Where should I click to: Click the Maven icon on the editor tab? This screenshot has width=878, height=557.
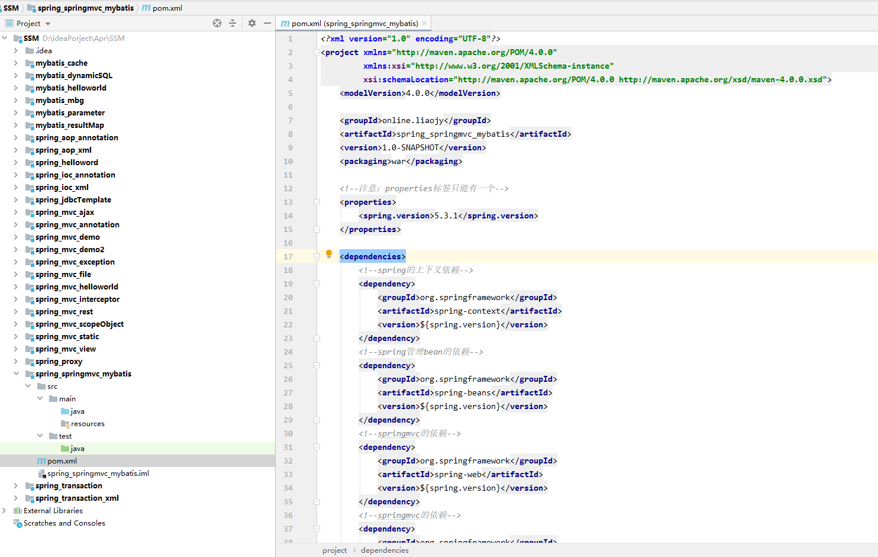pyautogui.click(x=285, y=24)
